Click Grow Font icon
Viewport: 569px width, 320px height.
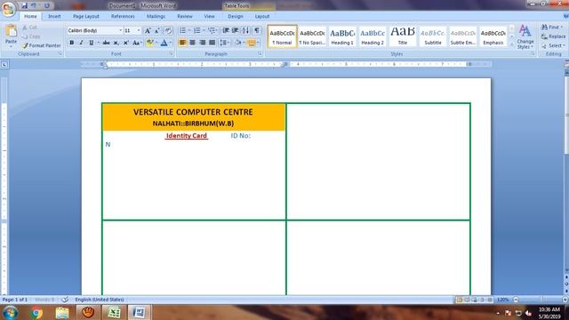pyautogui.click(x=148, y=31)
